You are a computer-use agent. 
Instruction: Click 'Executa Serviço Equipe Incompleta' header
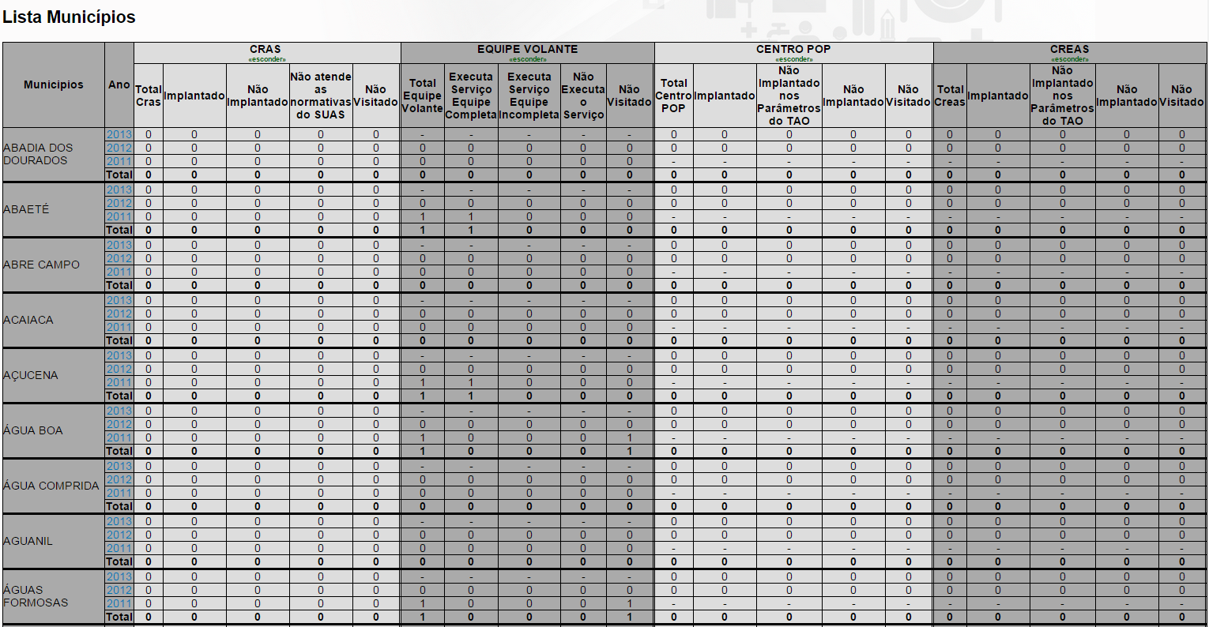coord(529,96)
